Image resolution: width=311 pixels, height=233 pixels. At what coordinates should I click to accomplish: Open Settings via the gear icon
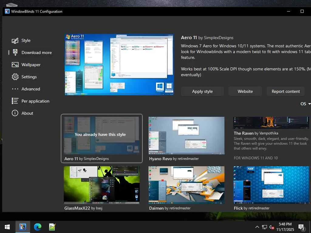point(15,77)
